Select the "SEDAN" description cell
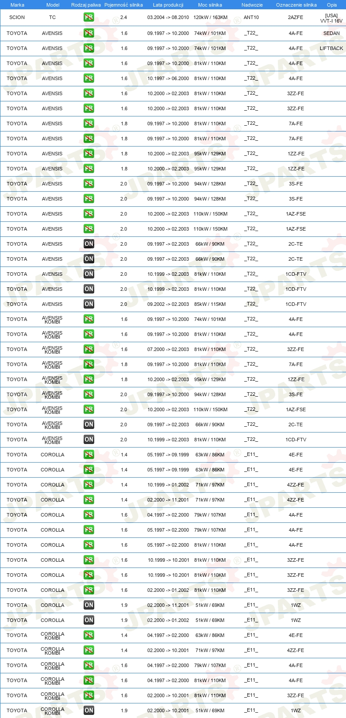The width and height of the screenshot is (346, 718). pos(331,33)
